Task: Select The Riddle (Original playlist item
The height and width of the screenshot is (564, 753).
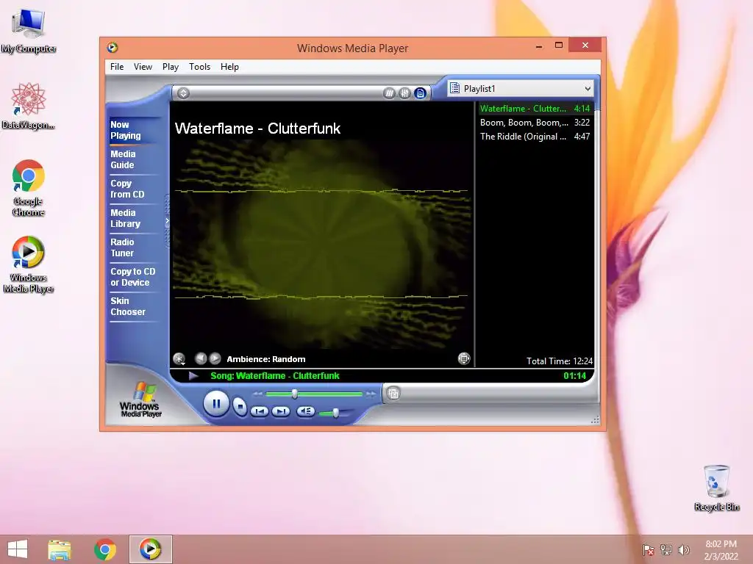Action: (x=535, y=136)
